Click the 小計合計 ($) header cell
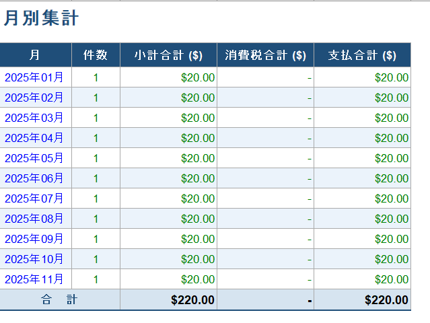This screenshot has width=430, height=323. coord(168,55)
